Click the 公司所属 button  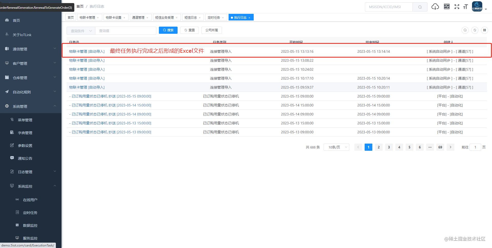[212, 30]
